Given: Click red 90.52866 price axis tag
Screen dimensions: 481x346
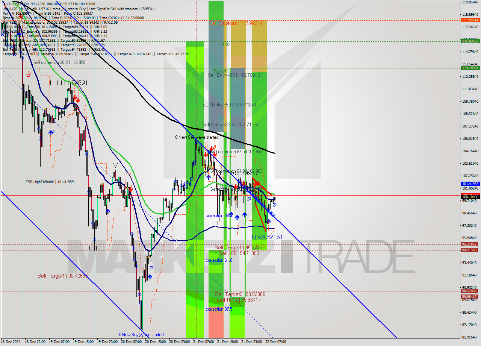Looking at the screenshot, I should (470, 291).
